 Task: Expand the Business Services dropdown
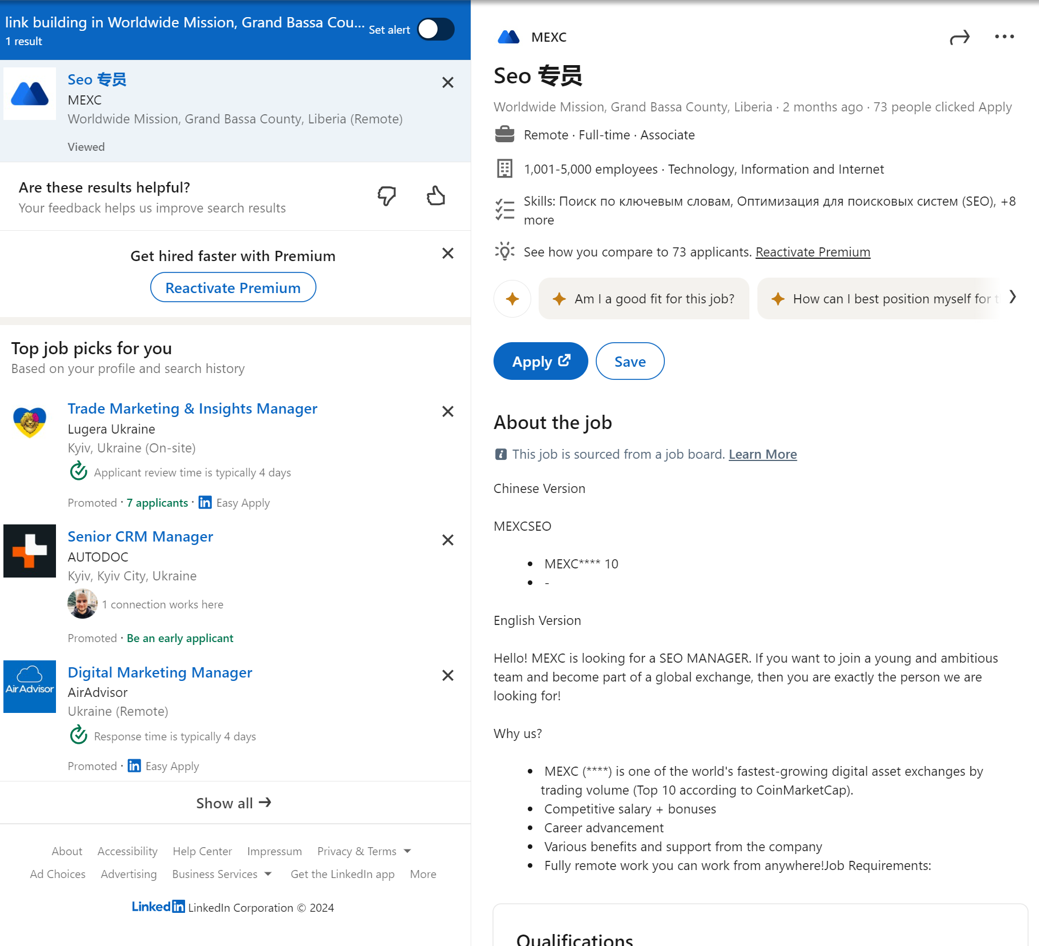222,874
